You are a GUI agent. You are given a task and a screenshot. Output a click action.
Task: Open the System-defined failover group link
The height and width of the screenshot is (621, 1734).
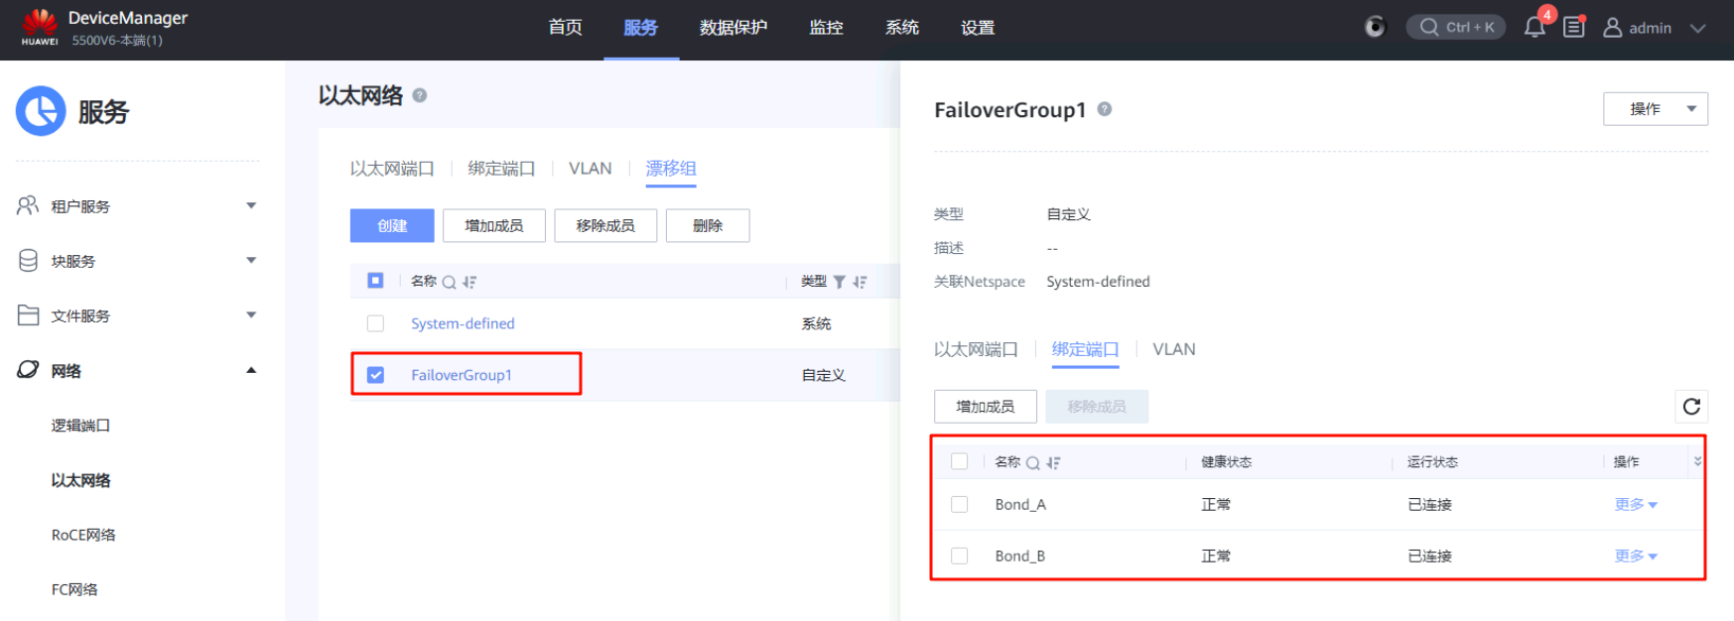[x=463, y=323]
